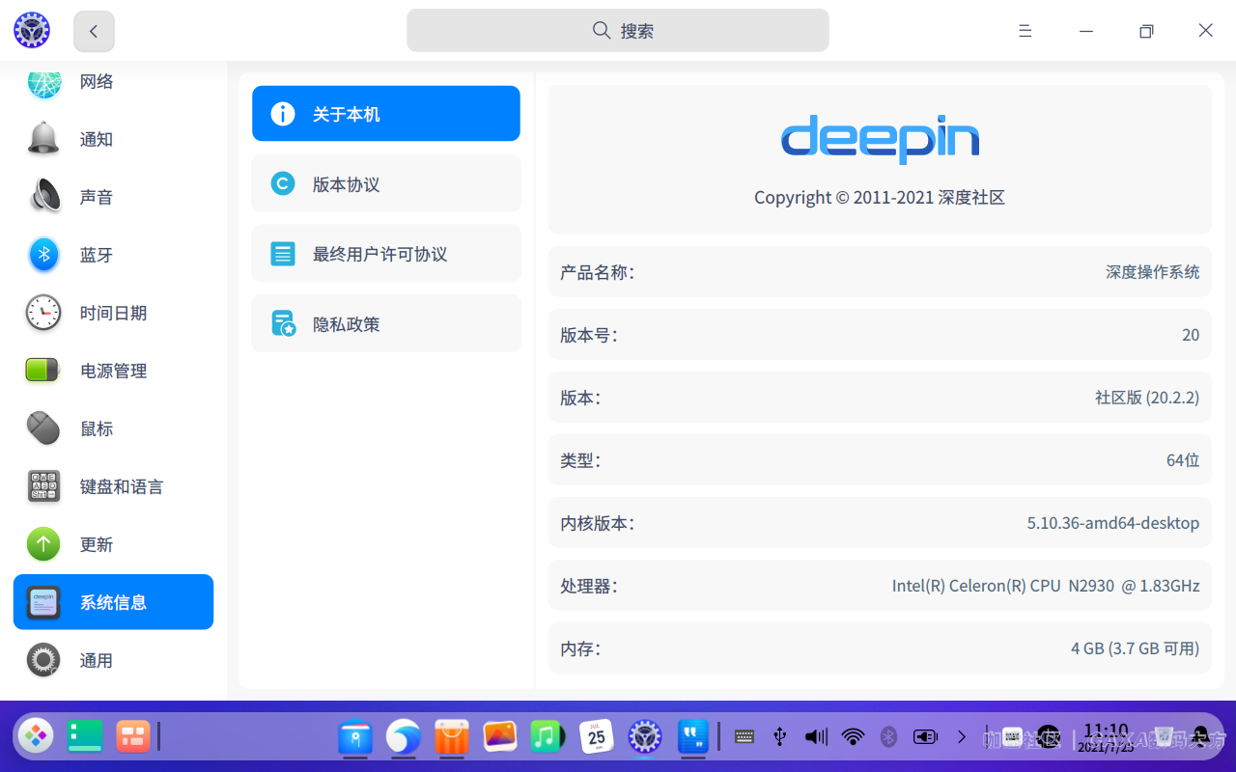
Task: Open the 网络 network settings
Action: click(113, 82)
